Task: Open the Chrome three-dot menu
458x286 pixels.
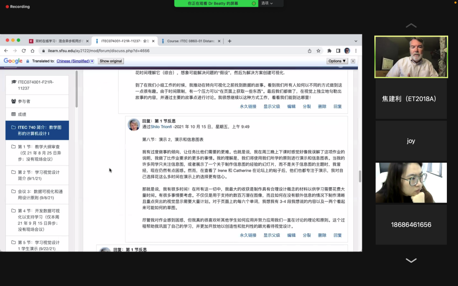Action: pyautogui.click(x=356, y=51)
